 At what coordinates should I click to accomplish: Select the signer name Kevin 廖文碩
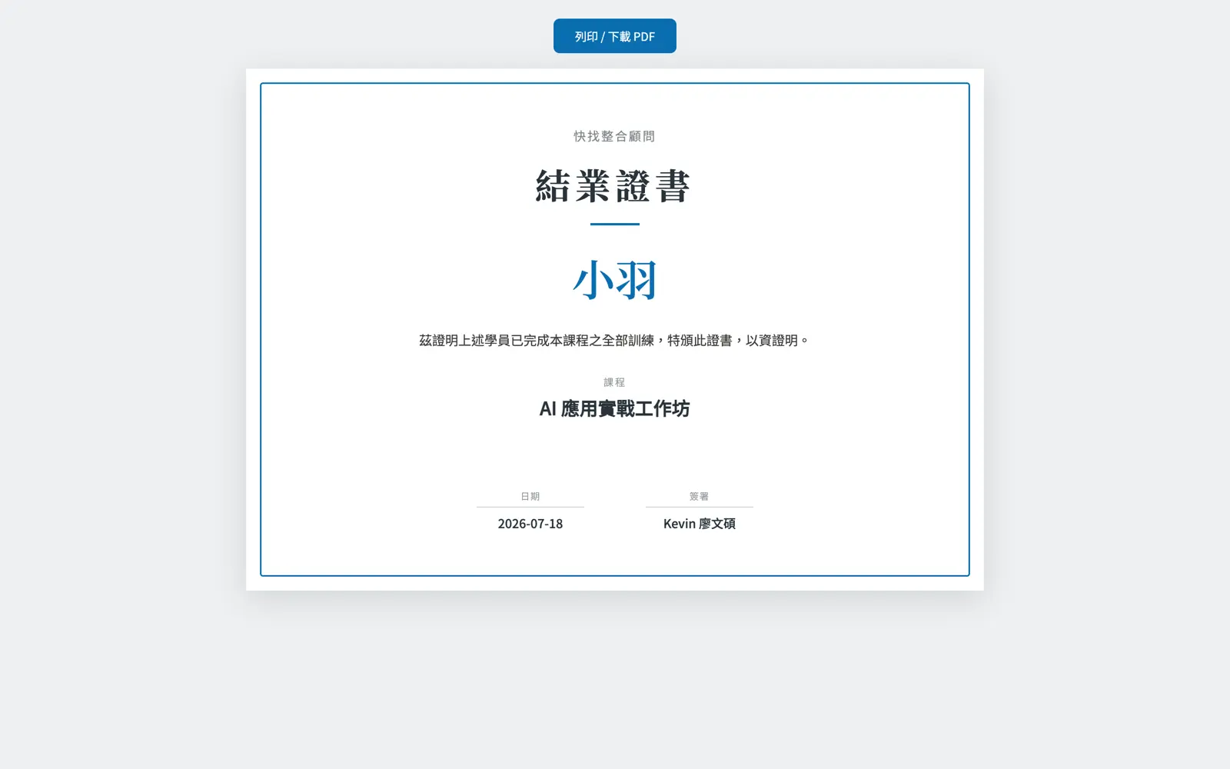pyautogui.click(x=699, y=524)
